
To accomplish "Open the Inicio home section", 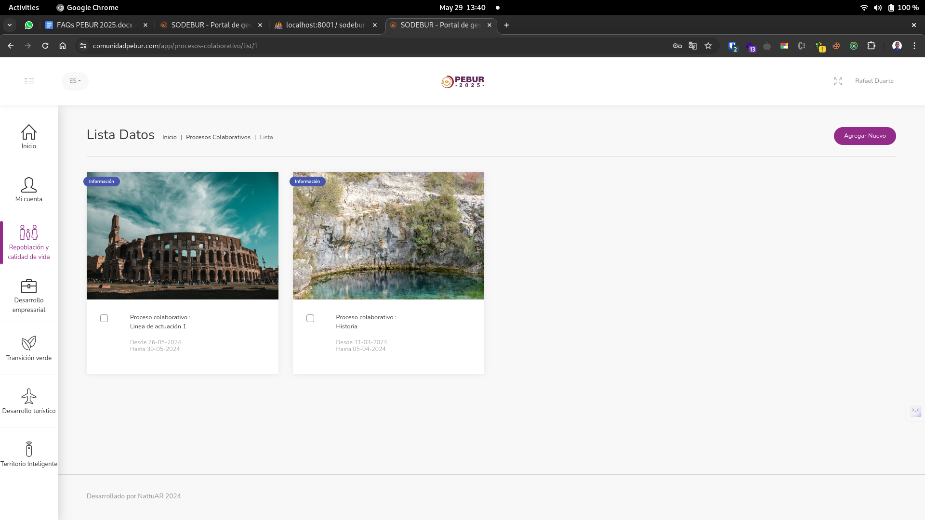I will click(x=29, y=135).
